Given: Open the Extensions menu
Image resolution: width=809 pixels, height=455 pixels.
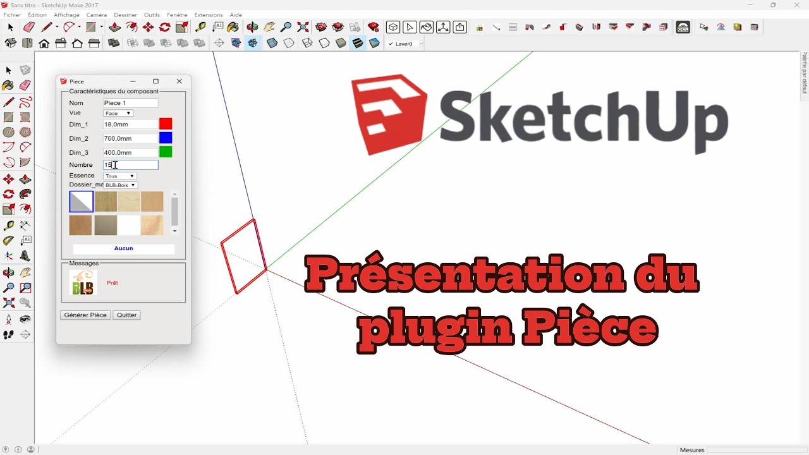Looking at the screenshot, I should pyautogui.click(x=209, y=15).
